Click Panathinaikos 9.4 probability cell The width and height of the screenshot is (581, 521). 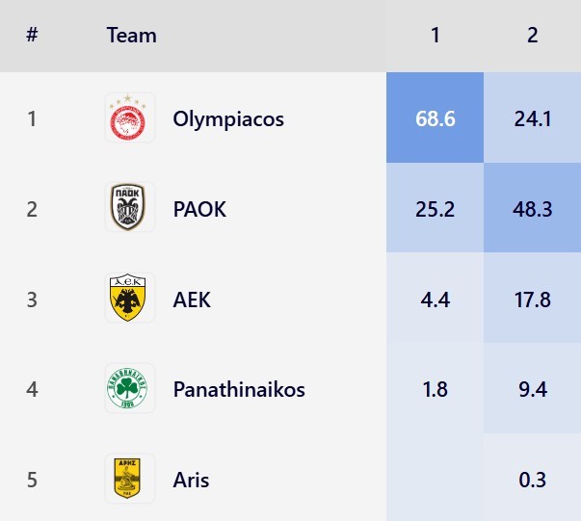[533, 389]
